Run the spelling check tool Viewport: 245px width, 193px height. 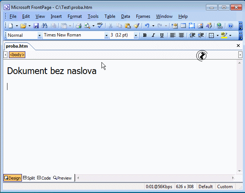click(100, 26)
